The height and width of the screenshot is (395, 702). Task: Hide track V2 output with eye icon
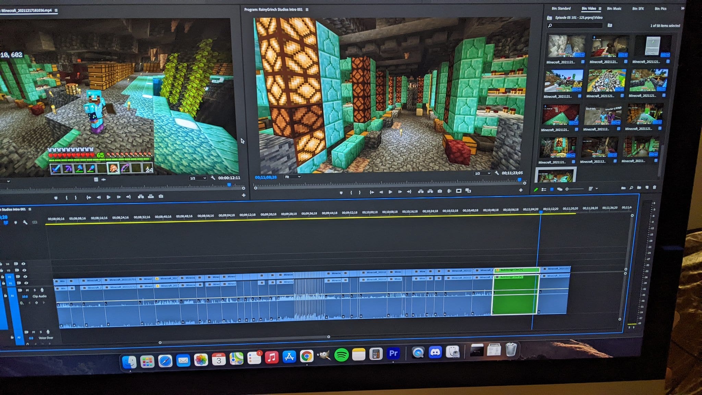tap(25, 276)
